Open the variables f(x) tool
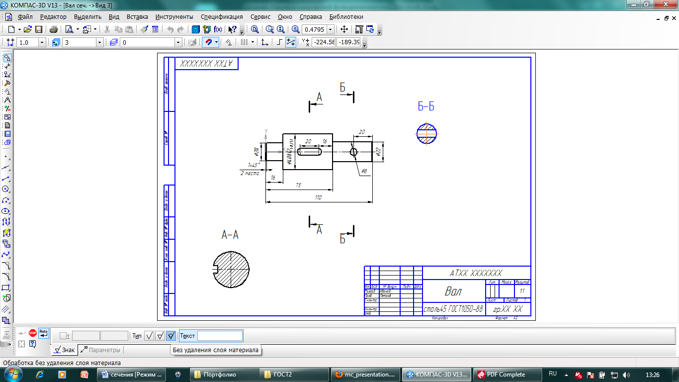Viewport: 679px width, 382px height. click(217, 29)
